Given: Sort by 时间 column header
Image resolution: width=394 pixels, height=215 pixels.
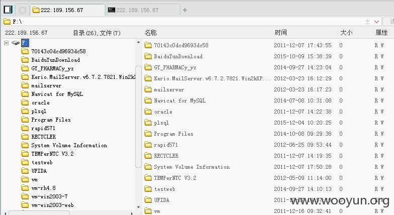Looking at the screenshot, I should (280, 33).
